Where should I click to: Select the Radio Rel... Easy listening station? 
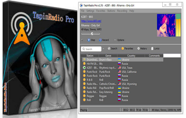pyautogui.click(x=92, y=92)
